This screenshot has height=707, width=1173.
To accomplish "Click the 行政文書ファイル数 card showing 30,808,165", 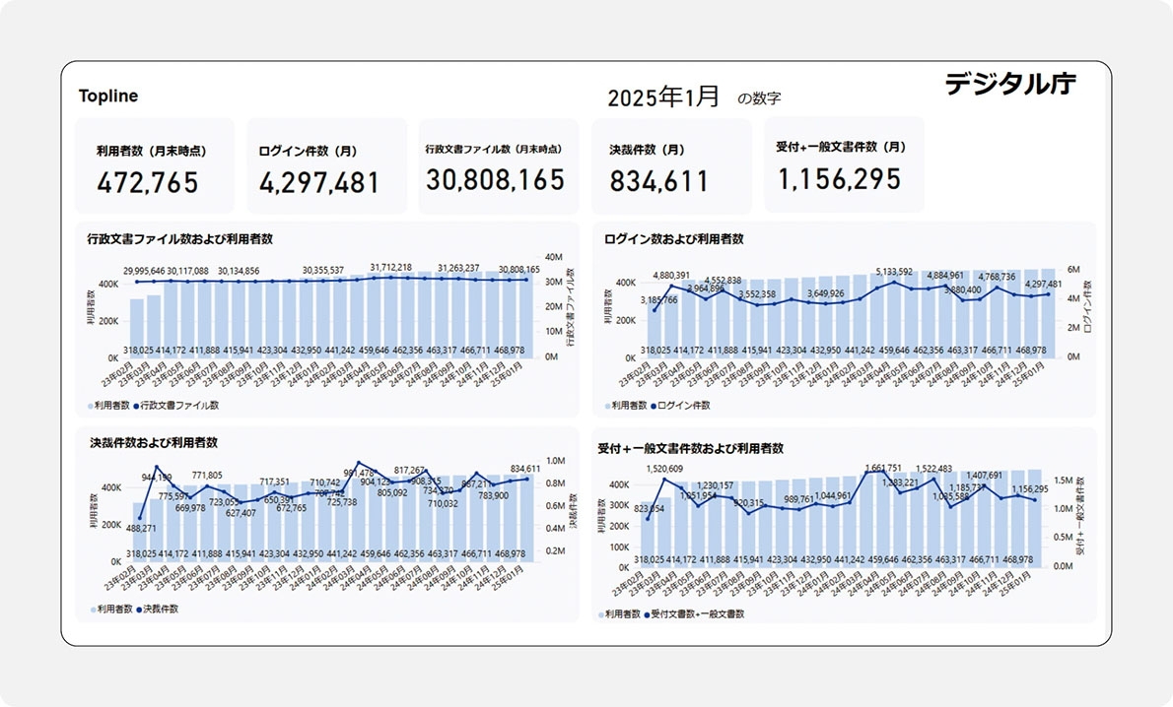I will [x=497, y=166].
